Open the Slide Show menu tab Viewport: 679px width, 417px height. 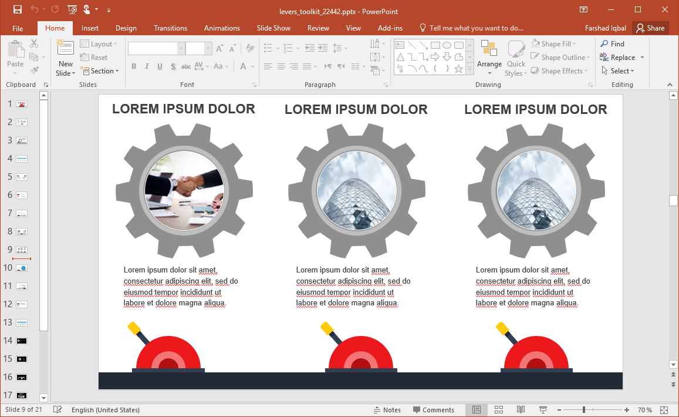point(273,28)
